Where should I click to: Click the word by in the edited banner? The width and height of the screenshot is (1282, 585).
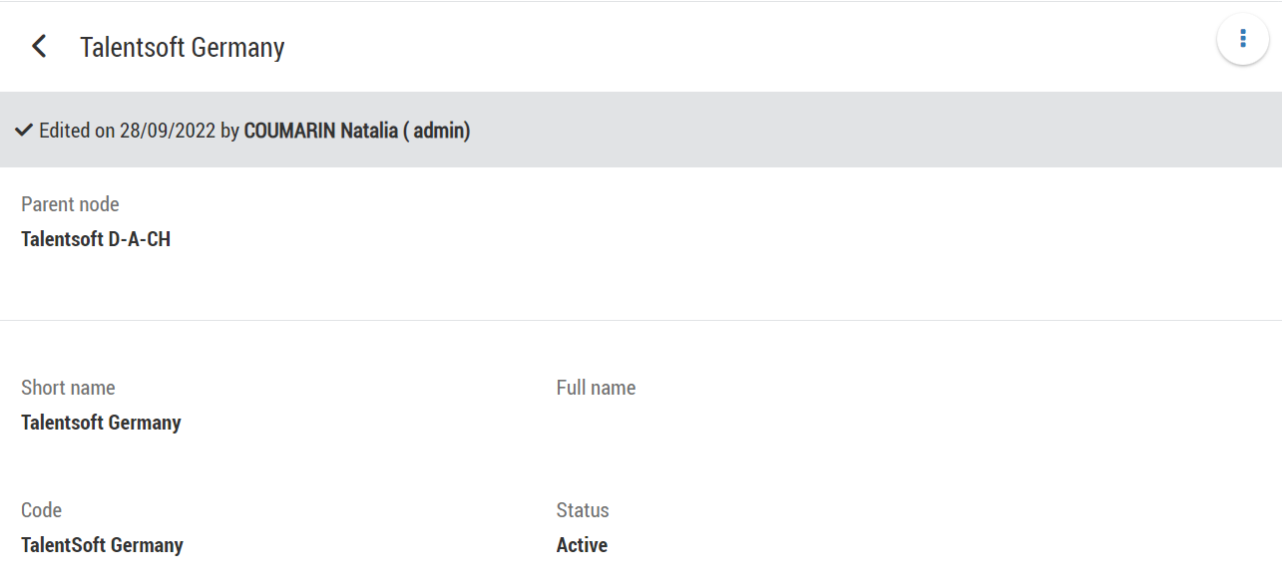point(229,131)
